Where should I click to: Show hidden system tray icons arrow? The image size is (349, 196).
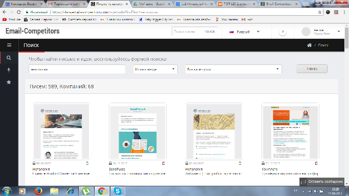click(x=303, y=191)
